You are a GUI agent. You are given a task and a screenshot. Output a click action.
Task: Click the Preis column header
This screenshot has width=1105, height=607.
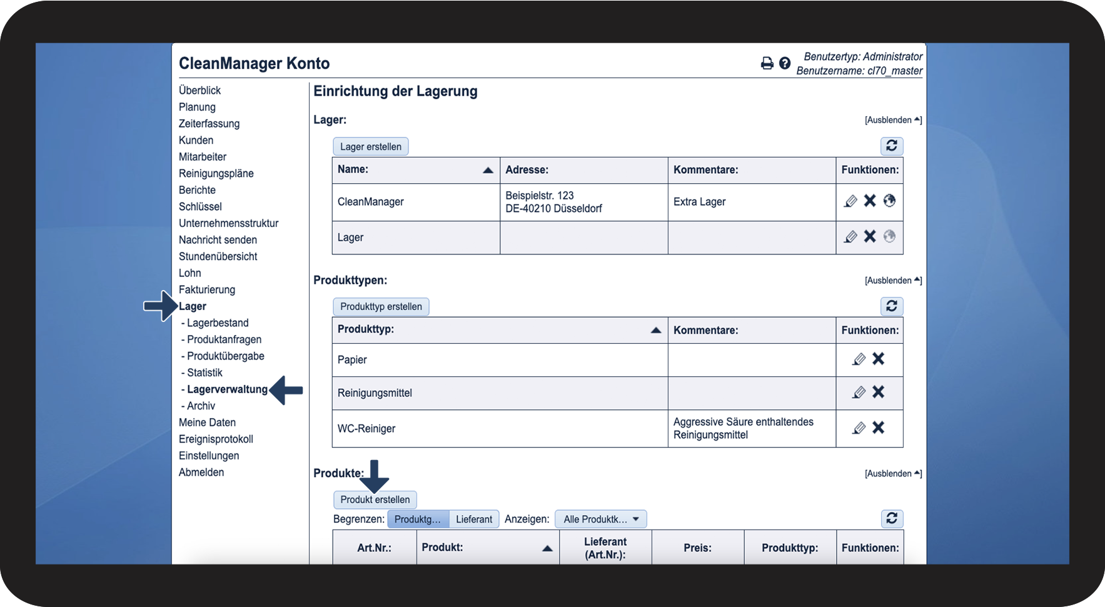pyautogui.click(x=698, y=548)
